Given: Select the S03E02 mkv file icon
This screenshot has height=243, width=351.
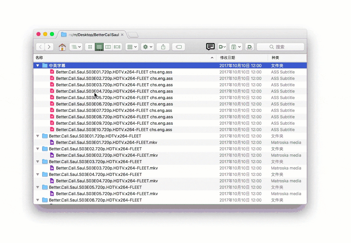Looking at the screenshot, I should tap(52, 155).
